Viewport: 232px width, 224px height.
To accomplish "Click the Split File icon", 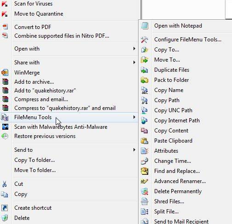I will (x=145, y=212).
